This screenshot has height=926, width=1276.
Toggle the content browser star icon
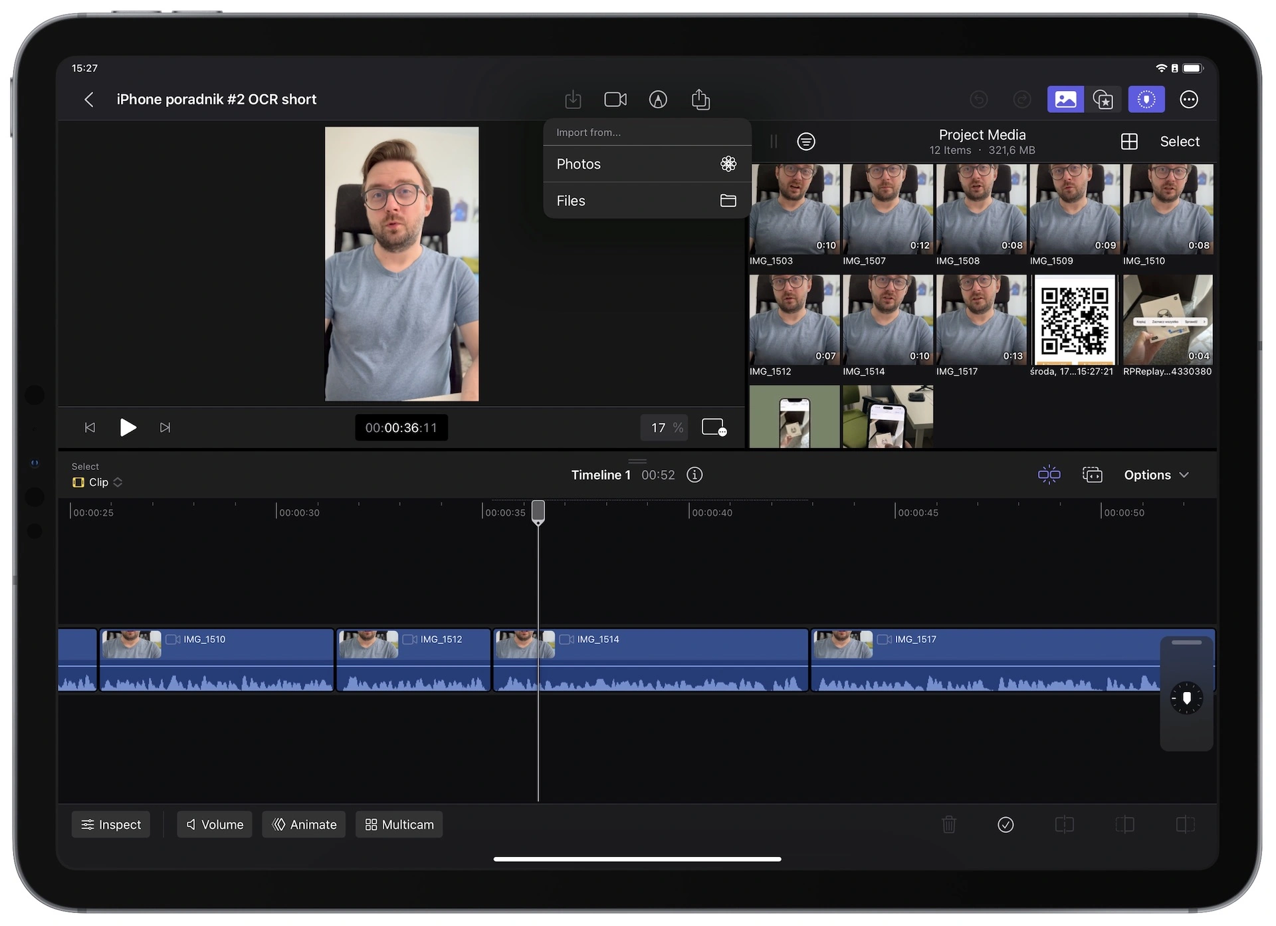point(1103,100)
